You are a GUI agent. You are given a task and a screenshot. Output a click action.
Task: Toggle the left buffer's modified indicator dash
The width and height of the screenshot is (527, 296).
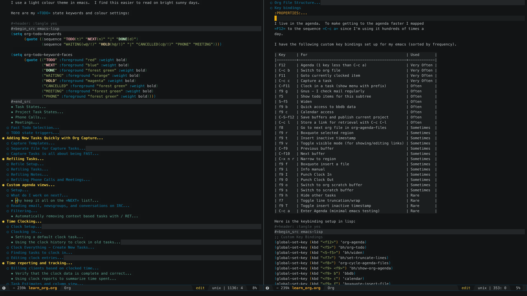(x=14, y=288)
